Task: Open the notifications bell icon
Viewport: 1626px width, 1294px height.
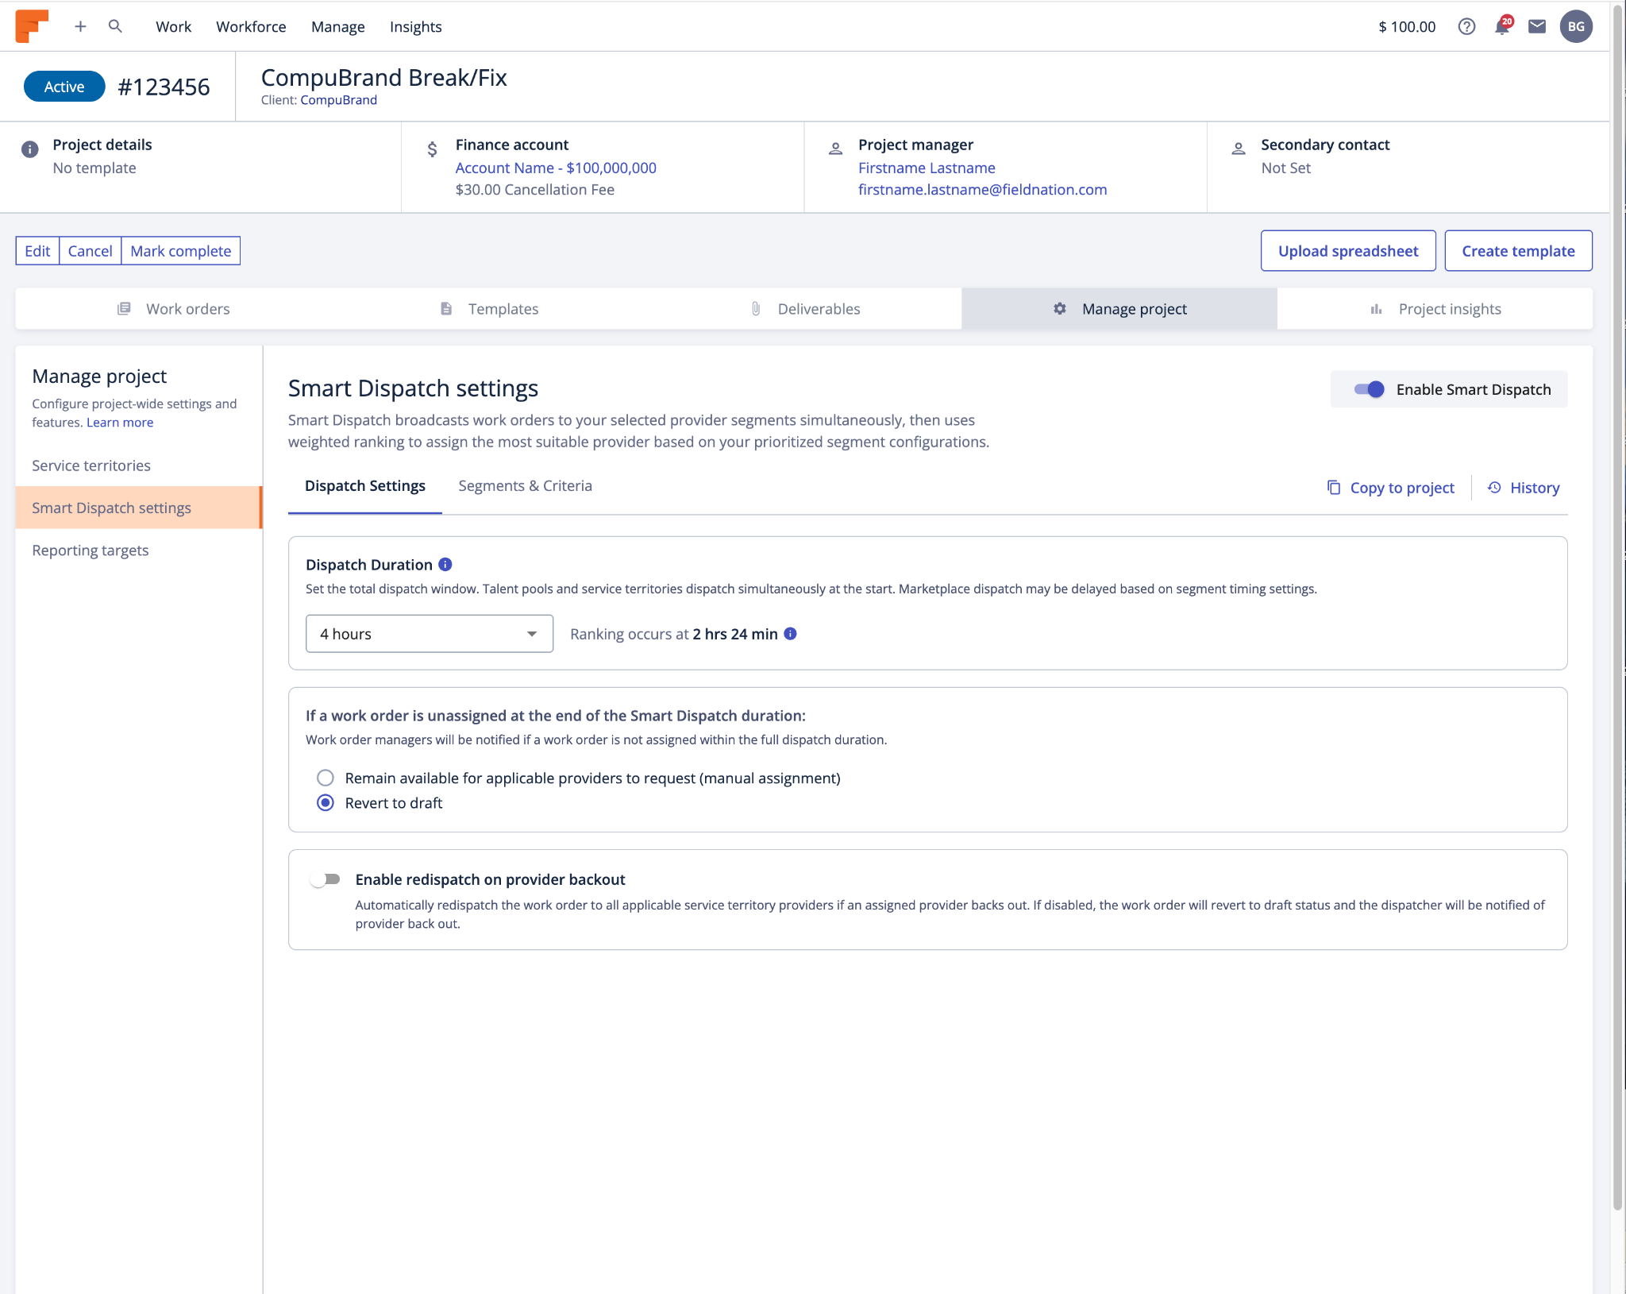Action: click(x=1502, y=26)
